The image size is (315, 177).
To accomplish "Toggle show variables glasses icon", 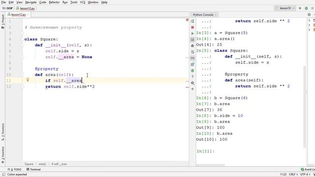I will pyautogui.click(x=192, y=58).
